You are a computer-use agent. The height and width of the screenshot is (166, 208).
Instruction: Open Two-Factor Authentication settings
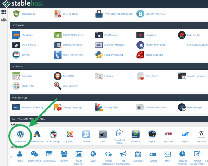point(118,14)
